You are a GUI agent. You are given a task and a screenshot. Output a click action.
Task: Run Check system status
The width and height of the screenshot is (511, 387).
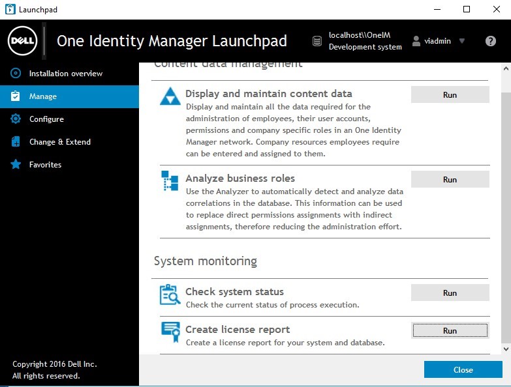(x=450, y=293)
